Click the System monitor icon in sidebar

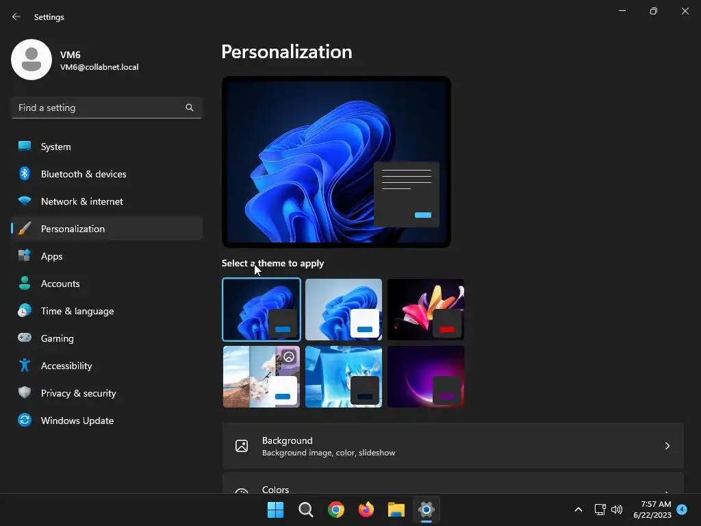pos(25,147)
